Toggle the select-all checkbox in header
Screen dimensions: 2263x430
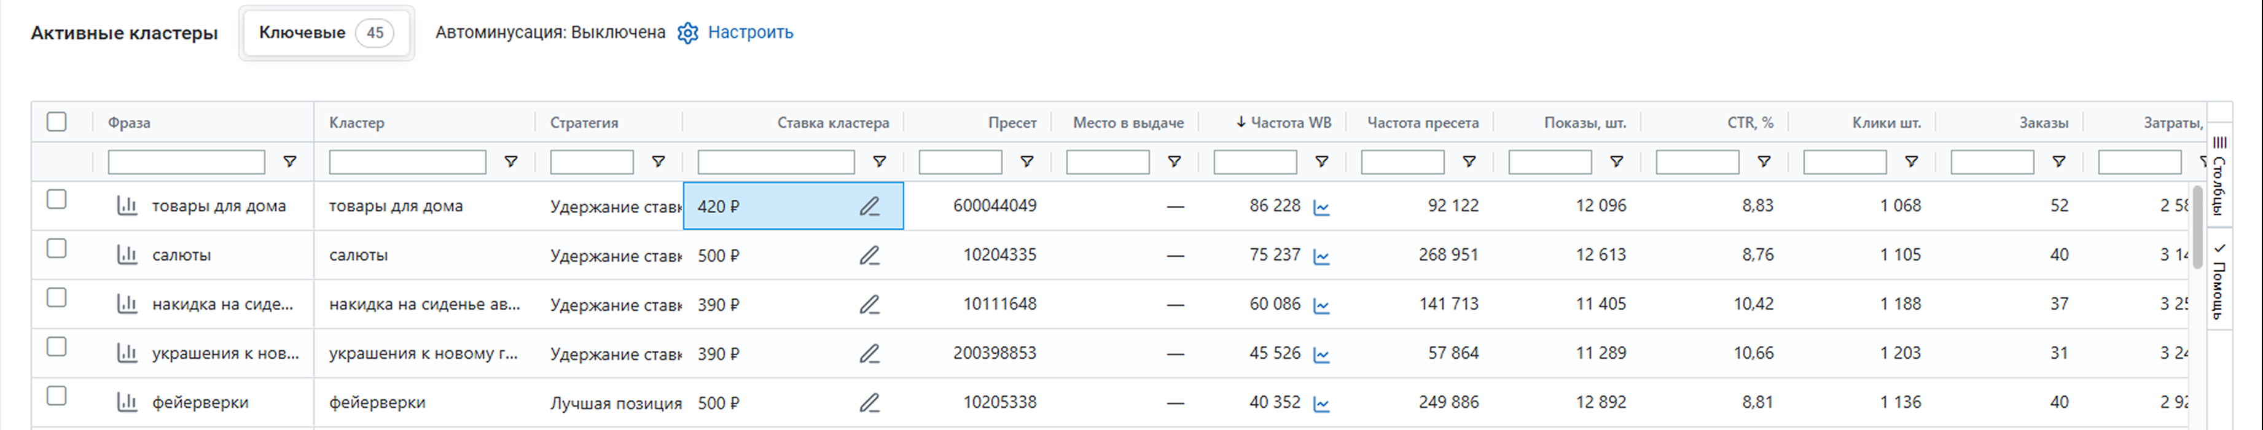point(57,122)
